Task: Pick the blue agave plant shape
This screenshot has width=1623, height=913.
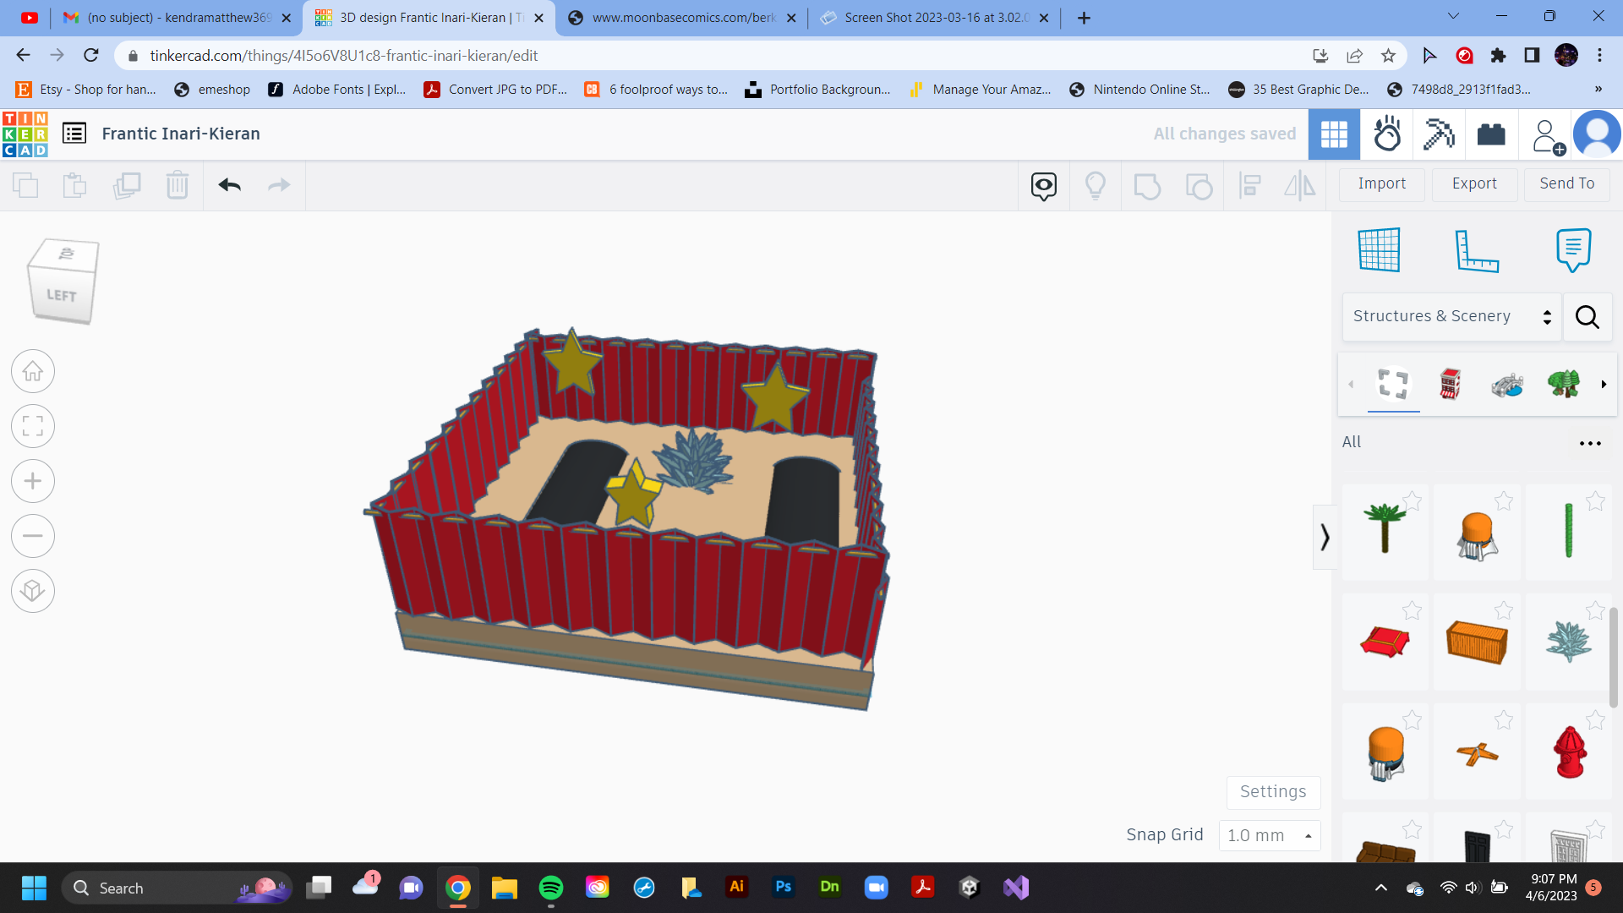Action: coord(1569,642)
